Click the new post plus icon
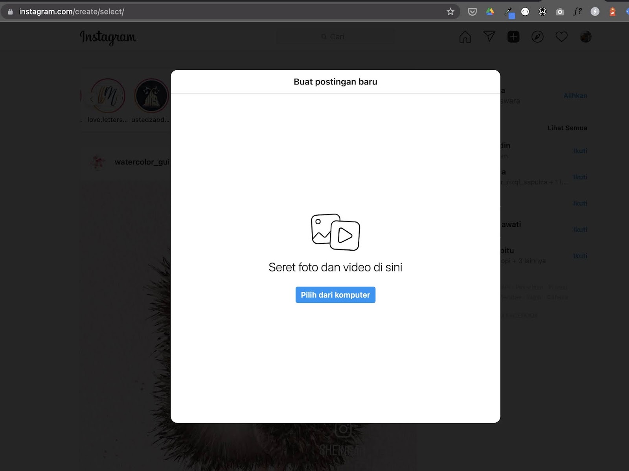Image resolution: width=629 pixels, height=471 pixels. [513, 37]
